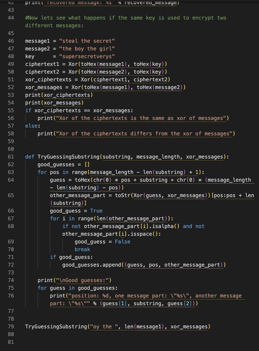
Task: Click the "if" keyword on line 55
Action: pos(28,110)
